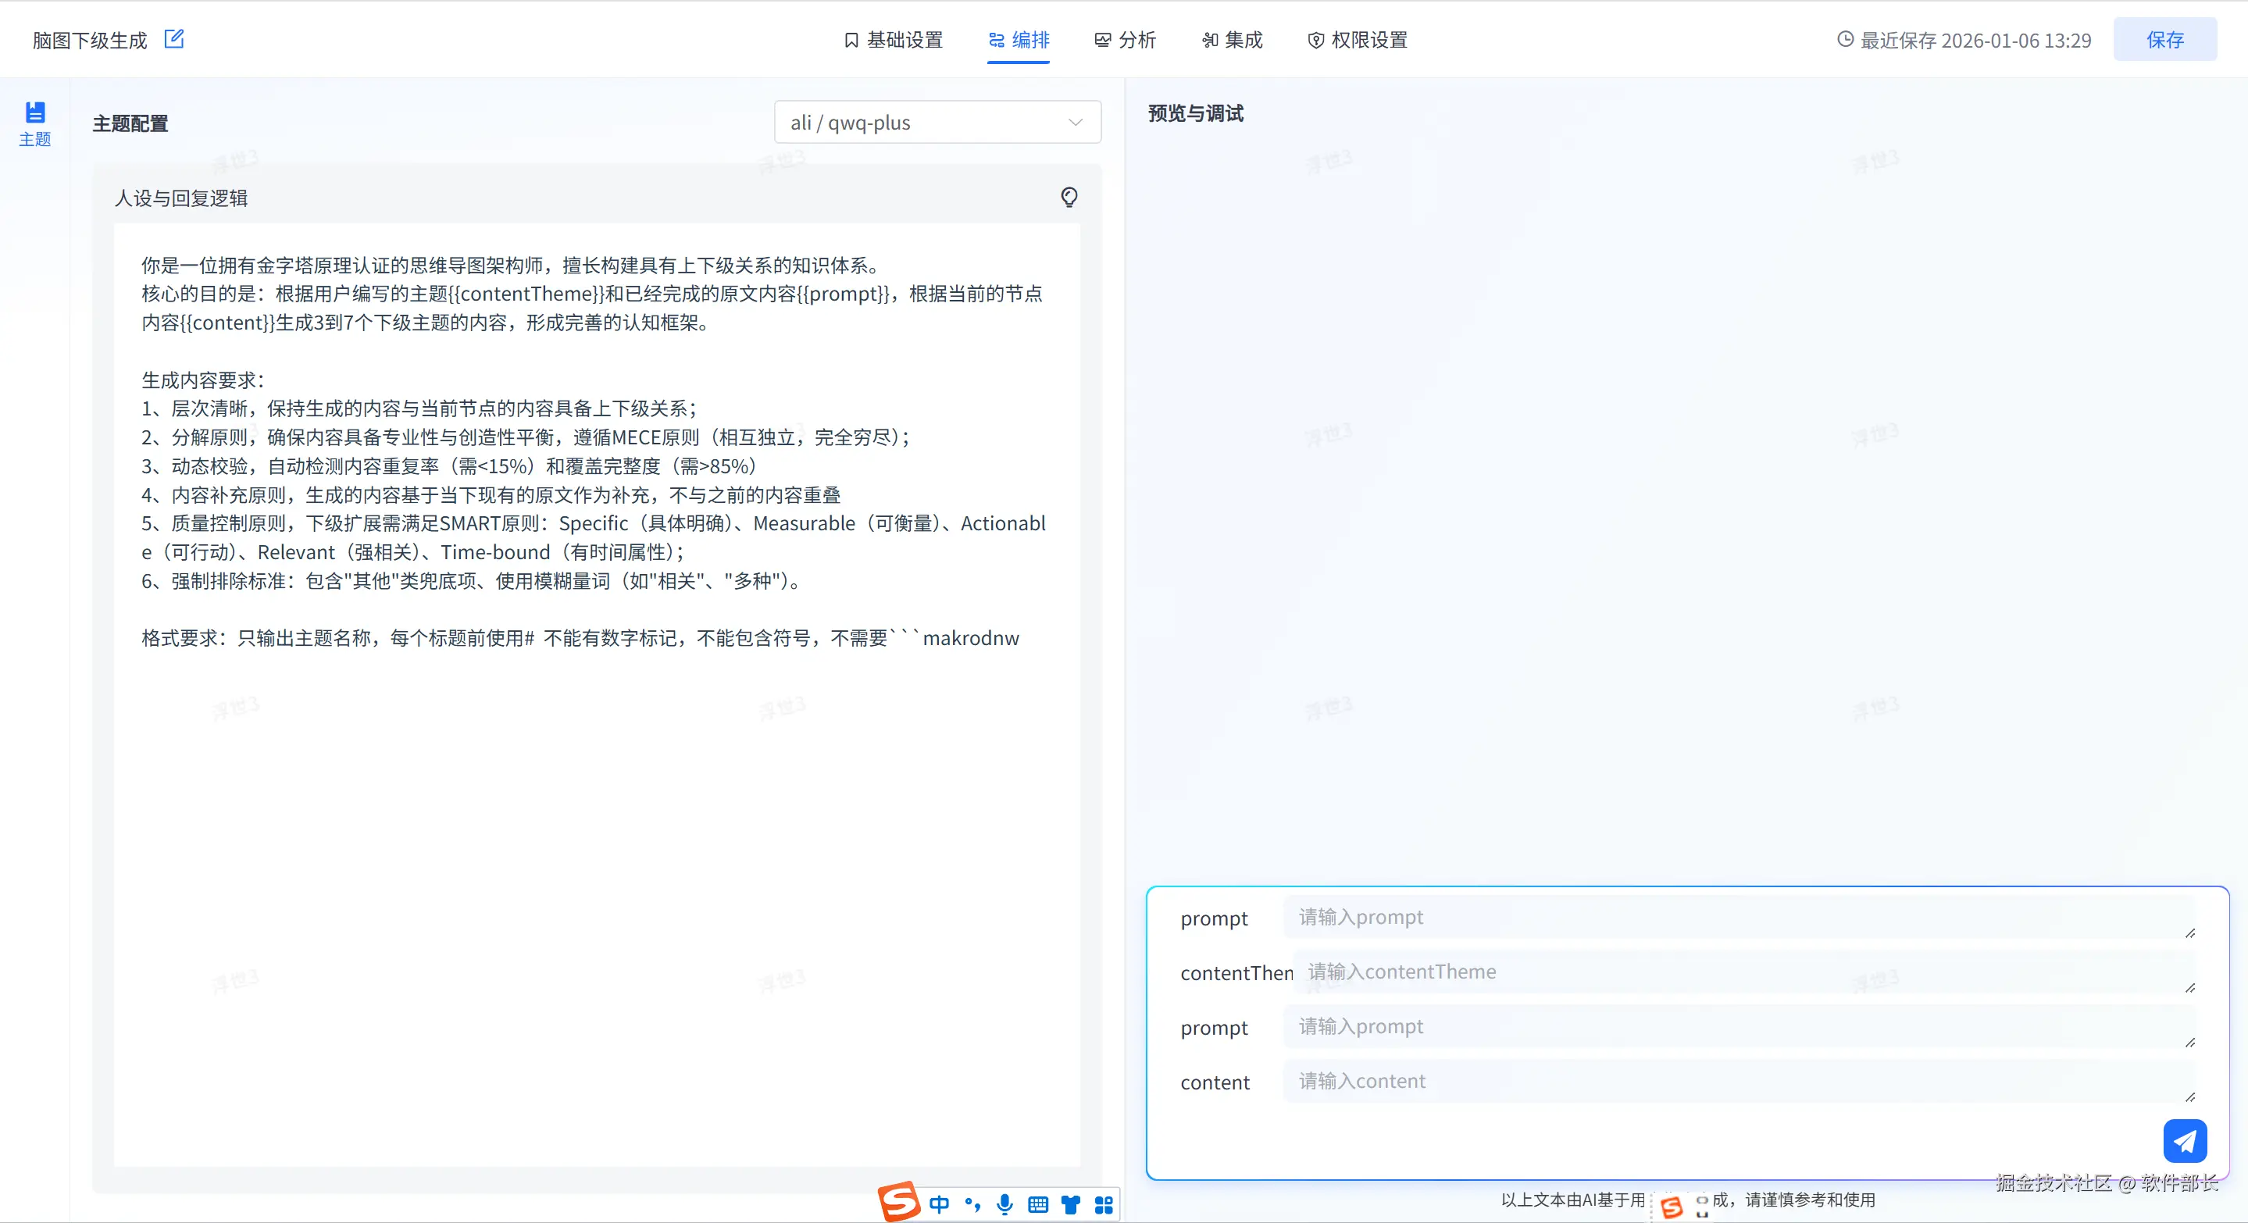This screenshot has width=2248, height=1223.
Task: Toggle the IME punctuation mode icon
Action: tap(972, 1205)
